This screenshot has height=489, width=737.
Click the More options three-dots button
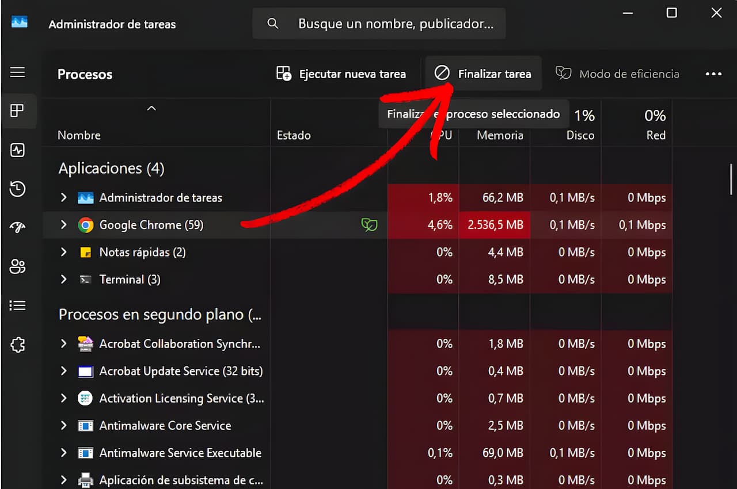[x=713, y=74]
